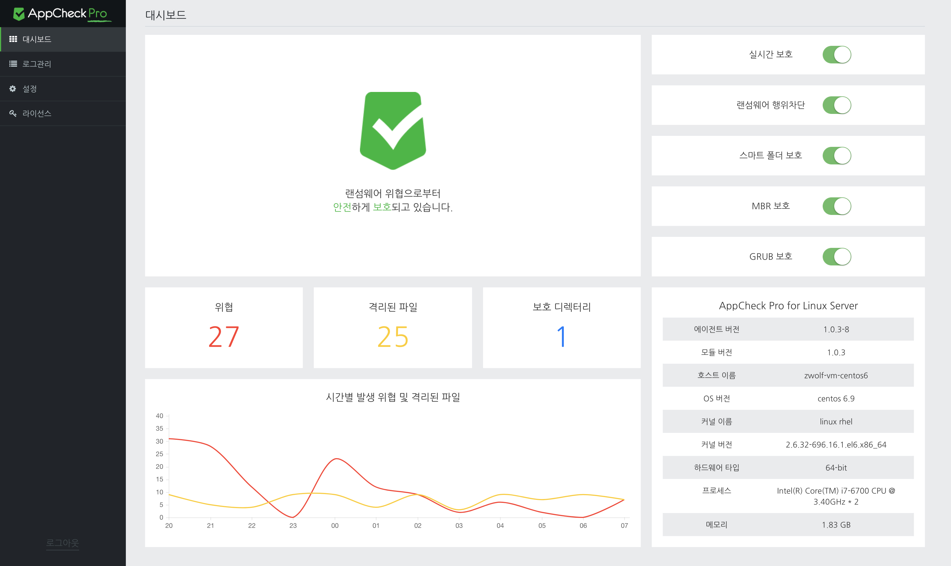Click the license key icon

pos(13,113)
